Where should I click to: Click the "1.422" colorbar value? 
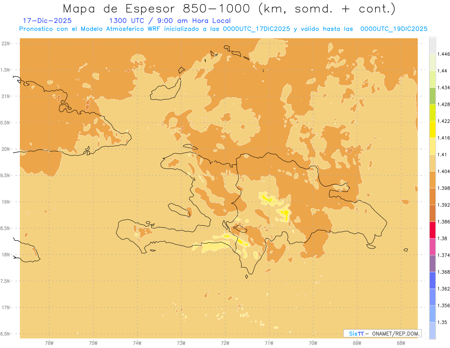tap(443, 121)
